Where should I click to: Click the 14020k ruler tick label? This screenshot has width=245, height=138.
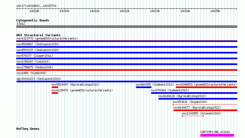pyautogui.click(x=64, y=11)
